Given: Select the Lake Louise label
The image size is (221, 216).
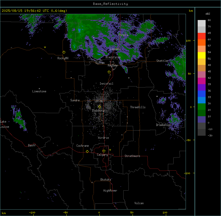Looking at the screenshot, I should [x=5, y=124].
